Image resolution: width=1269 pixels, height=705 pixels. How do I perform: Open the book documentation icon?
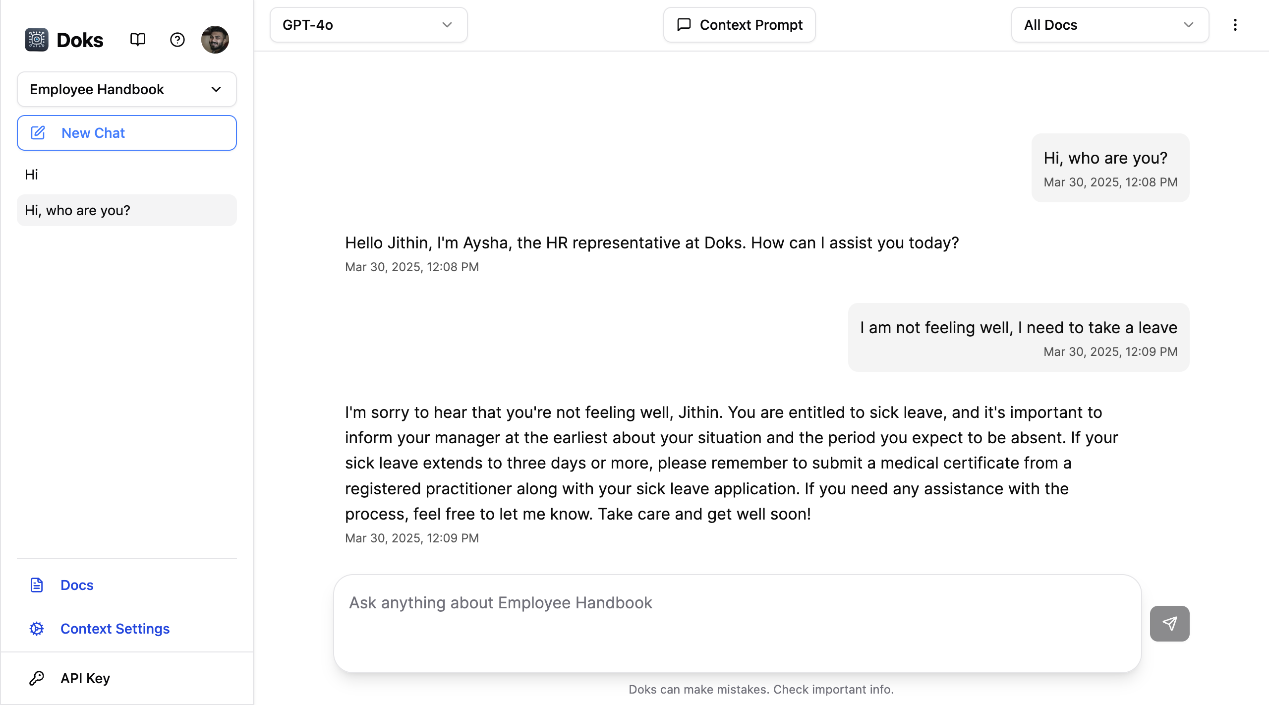click(137, 40)
